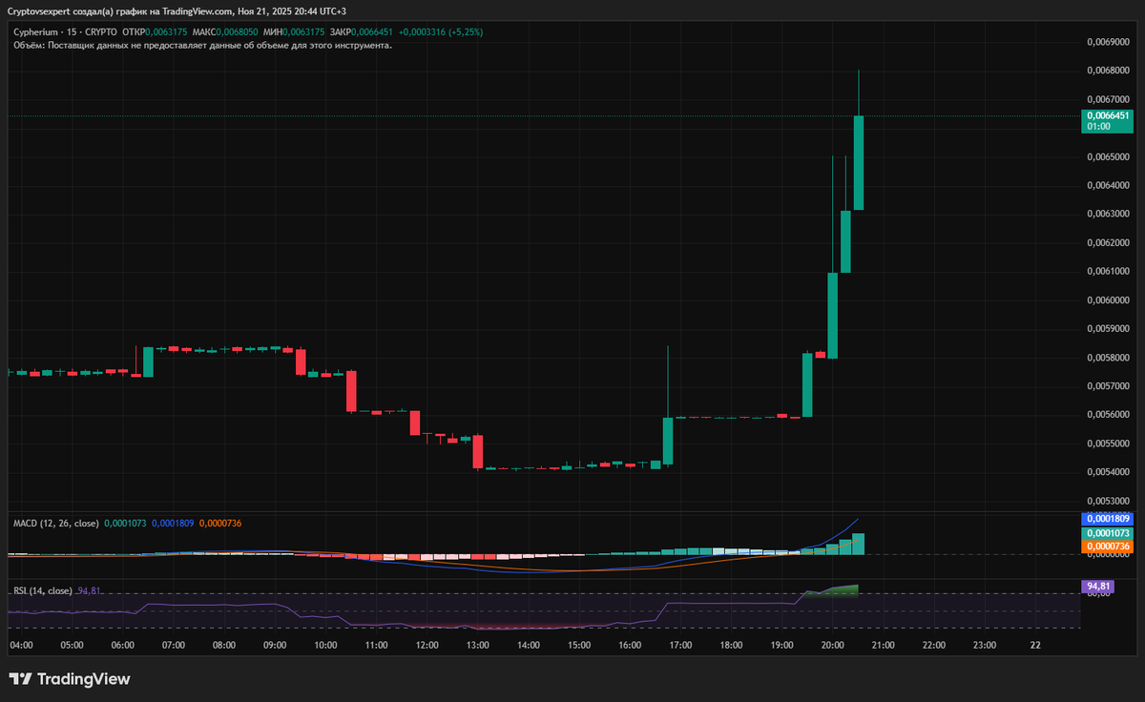Viewport: 1145px width, 702px height.
Task: Click the 0,0065000 price axis label
Action: click(x=1108, y=156)
